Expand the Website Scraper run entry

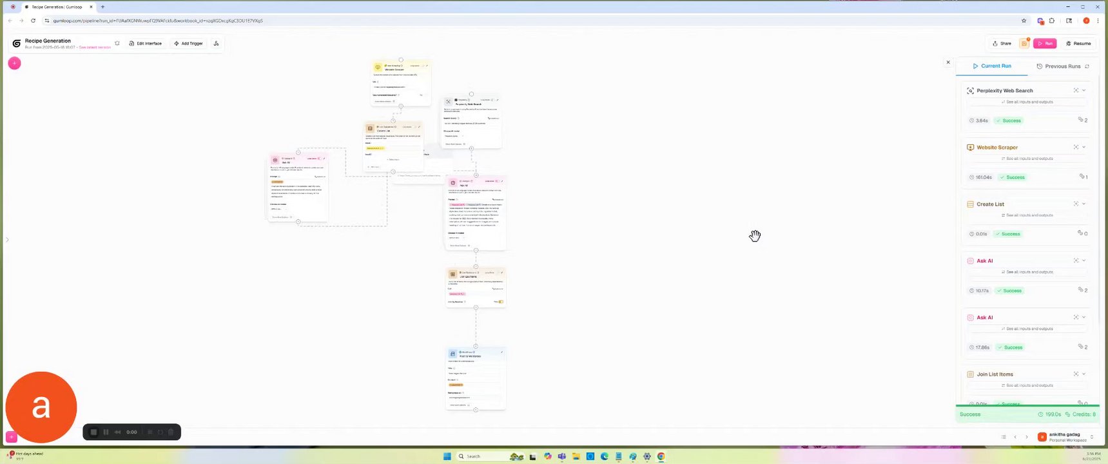(1084, 147)
